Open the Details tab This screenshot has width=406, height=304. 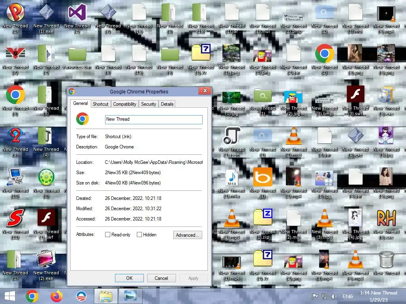coord(167,104)
